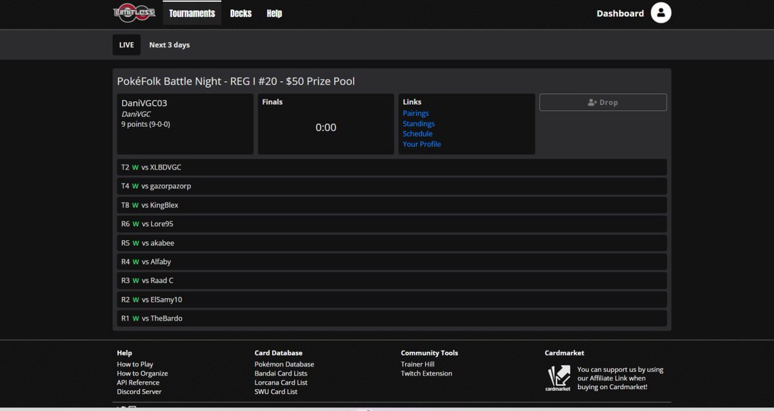This screenshot has height=411, width=774.
Task: Click the DaniVGC03 player name
Action: (144, 103)
